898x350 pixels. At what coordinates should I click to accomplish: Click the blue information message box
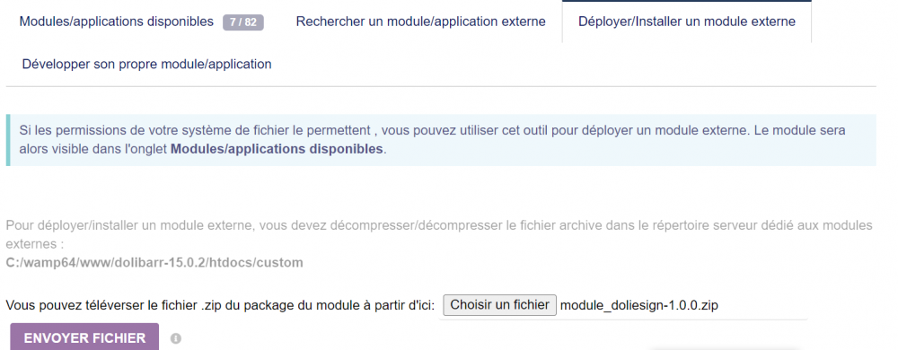pyautogui.click(x=441, y=140)
